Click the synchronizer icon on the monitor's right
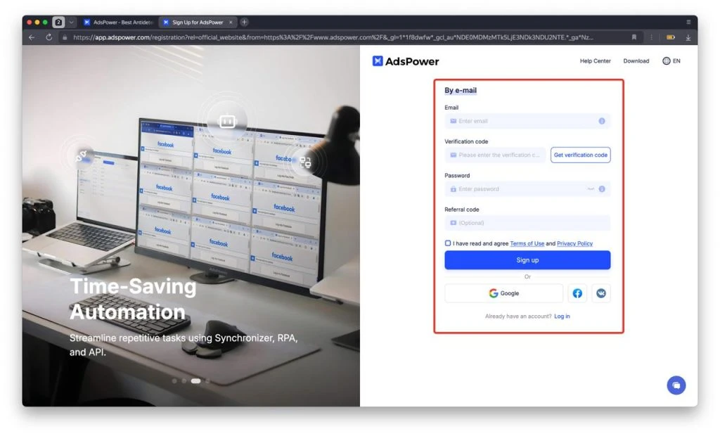Viewport: 720px width, 436px height. click(305, 162)
